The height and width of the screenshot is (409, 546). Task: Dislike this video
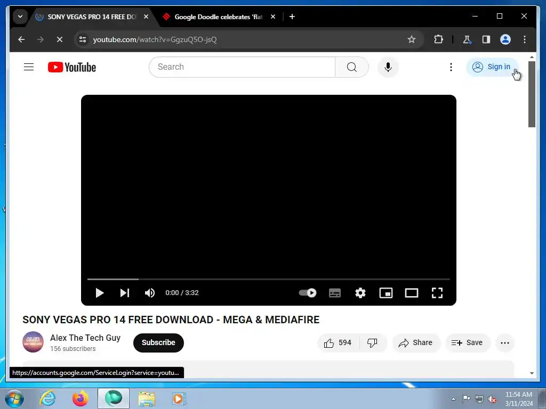pyautogui.click(x=372, y=343)
